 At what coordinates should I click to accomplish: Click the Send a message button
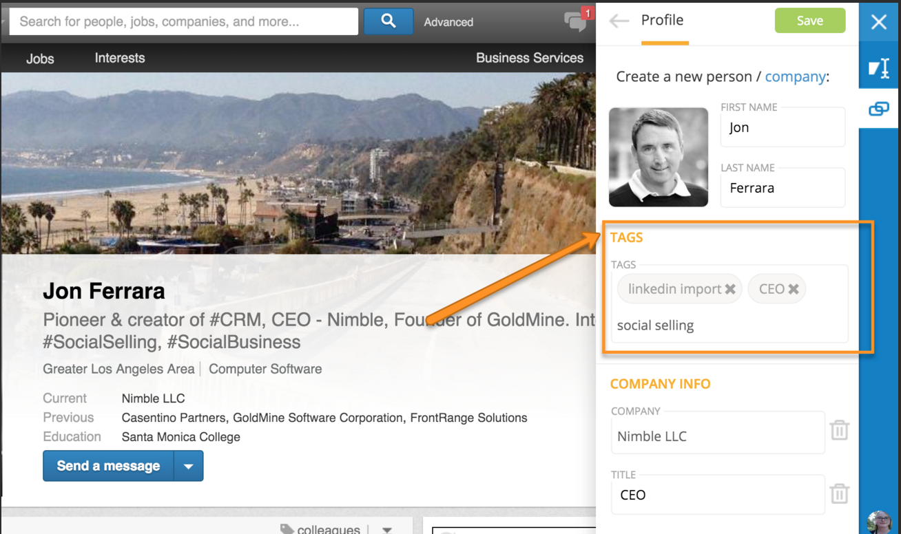108,466
